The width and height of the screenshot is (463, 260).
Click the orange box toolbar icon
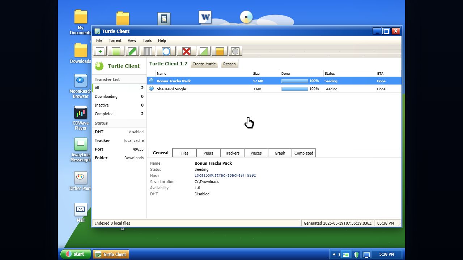(x=220, y=51)
